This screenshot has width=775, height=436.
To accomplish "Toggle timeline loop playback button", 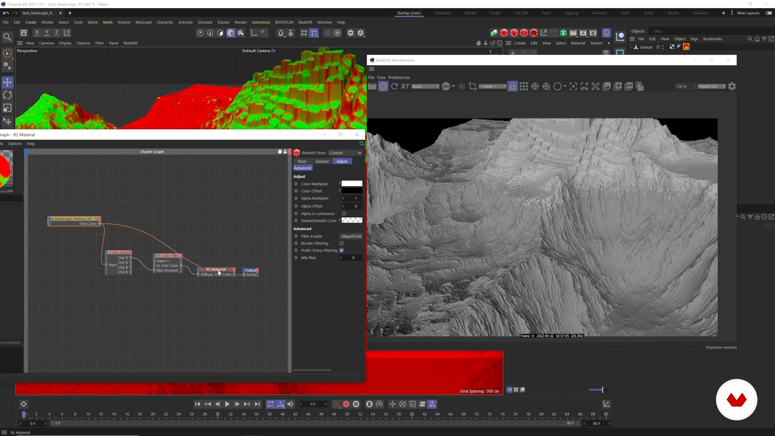I will [270, 404].
